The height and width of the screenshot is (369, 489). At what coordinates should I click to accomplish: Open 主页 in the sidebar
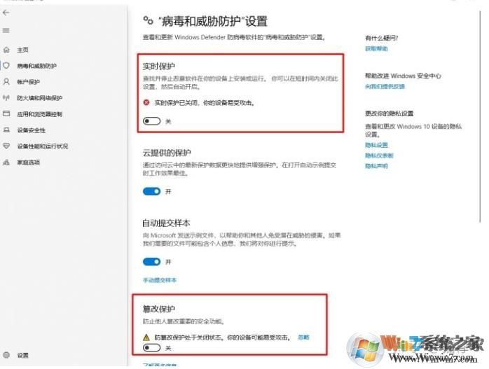pos(22,50)
